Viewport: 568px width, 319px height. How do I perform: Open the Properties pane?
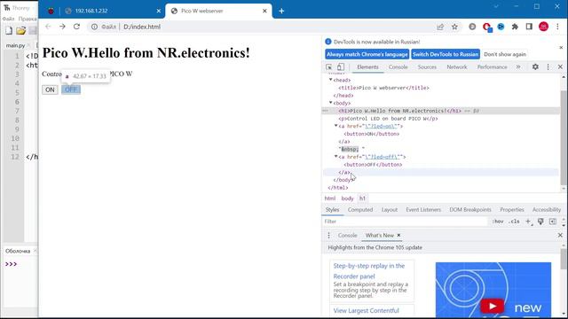point(512,210)
